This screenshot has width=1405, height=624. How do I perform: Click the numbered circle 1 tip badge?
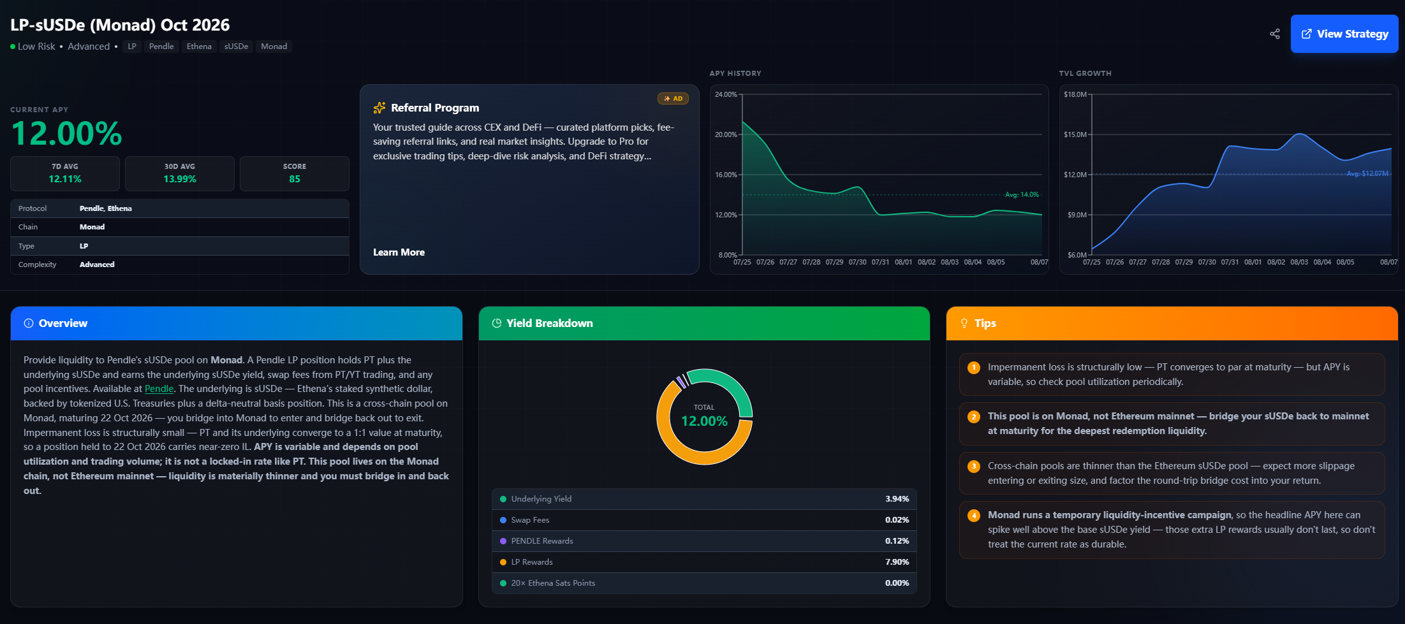(974, 368)
